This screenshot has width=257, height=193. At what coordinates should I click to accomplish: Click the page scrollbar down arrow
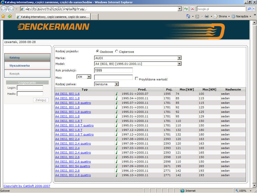[x=254, y=185]
